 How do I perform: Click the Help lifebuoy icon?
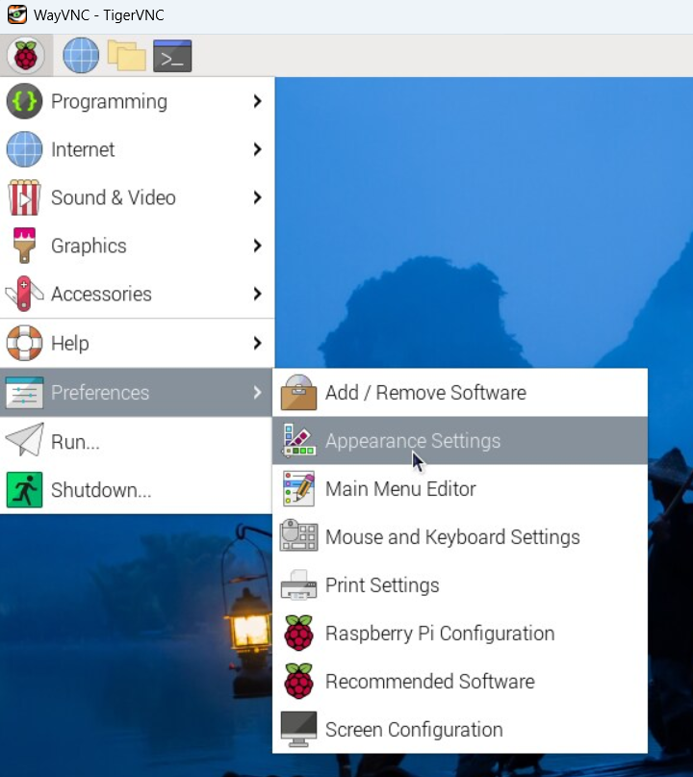24,343
